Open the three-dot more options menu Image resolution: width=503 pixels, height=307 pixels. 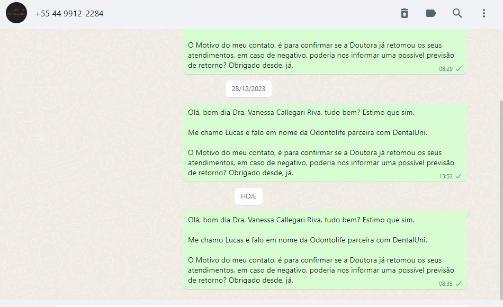484,13
